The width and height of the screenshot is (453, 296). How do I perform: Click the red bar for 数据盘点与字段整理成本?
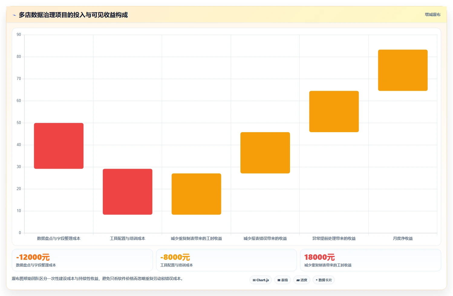(x=59, y=146)
